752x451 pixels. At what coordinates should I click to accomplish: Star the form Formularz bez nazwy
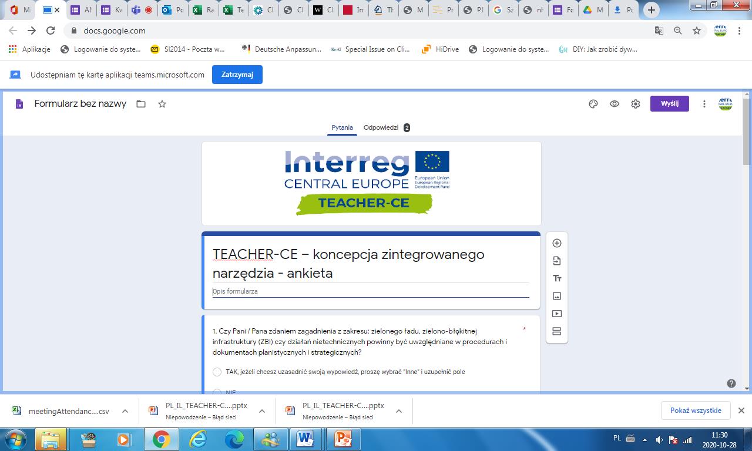coord(162,104)
